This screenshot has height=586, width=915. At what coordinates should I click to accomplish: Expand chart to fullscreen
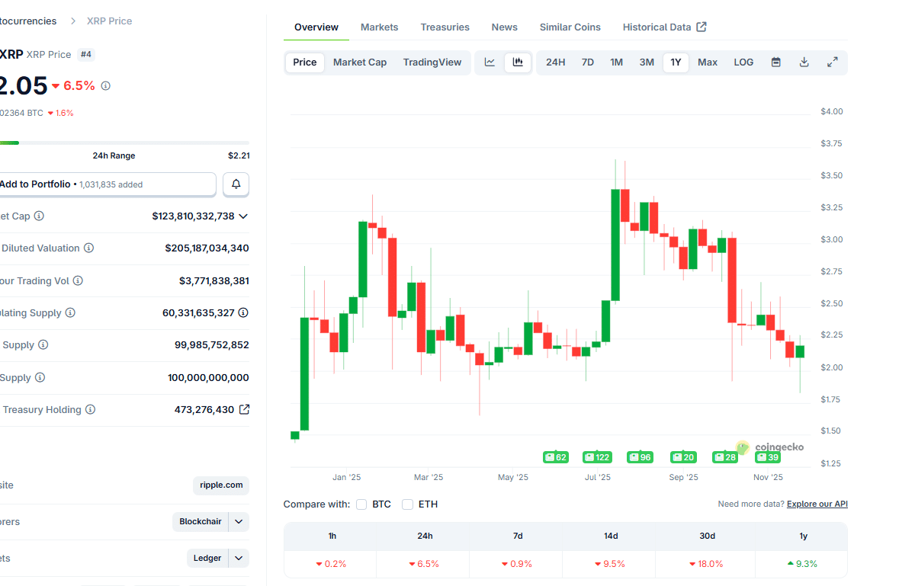pyautogui.click(x=832, y=62)
